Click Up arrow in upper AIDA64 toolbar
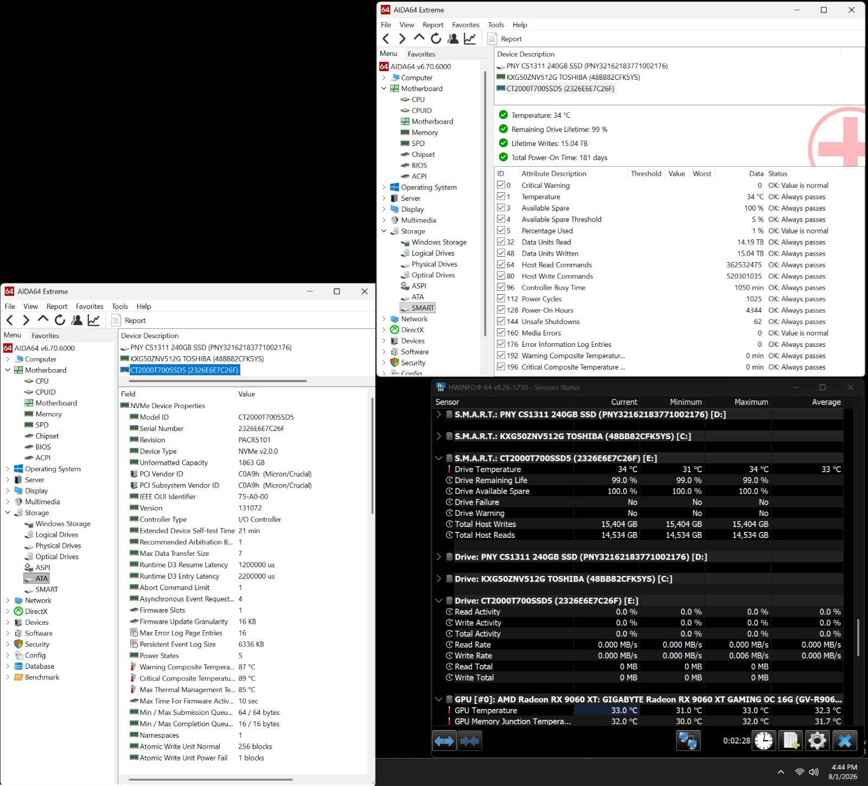Screen dimensions: 868x786 coord(419,37)
